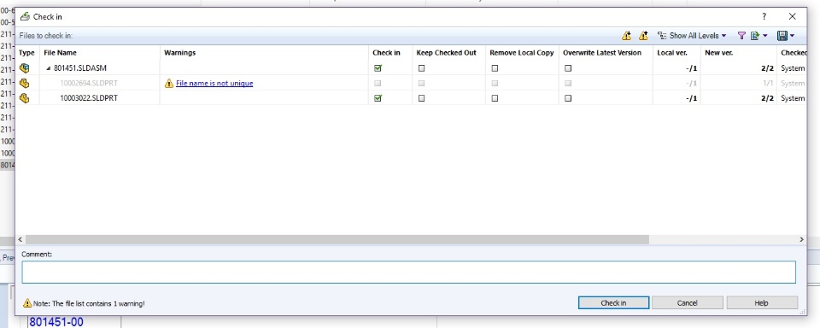The height and width of the screenshot is (328, 820).
Task: Open the Show All Levels dropdown
Action: (693, 36)
